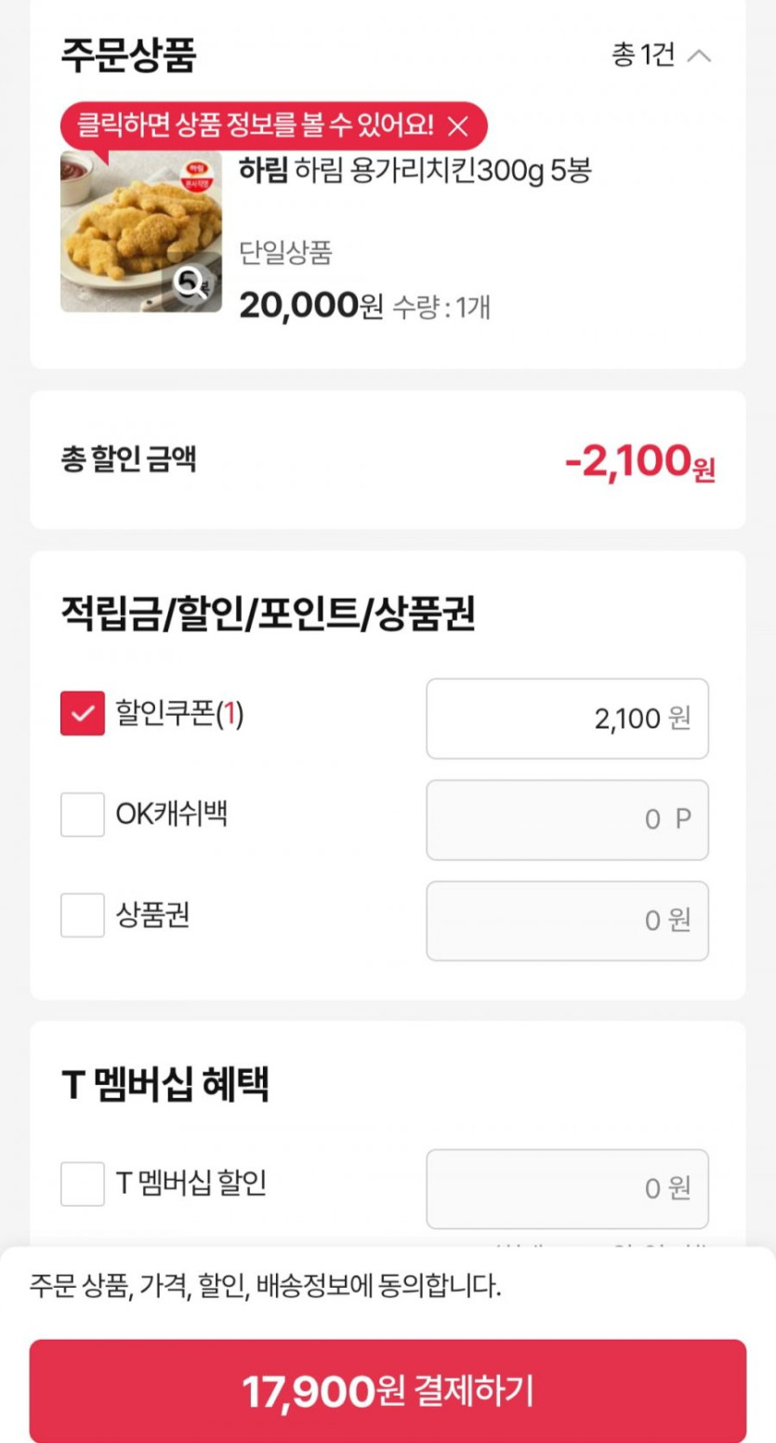Click the 상품권 amount input field
The height and width of the screenshot is (1443, 776).
567,920
